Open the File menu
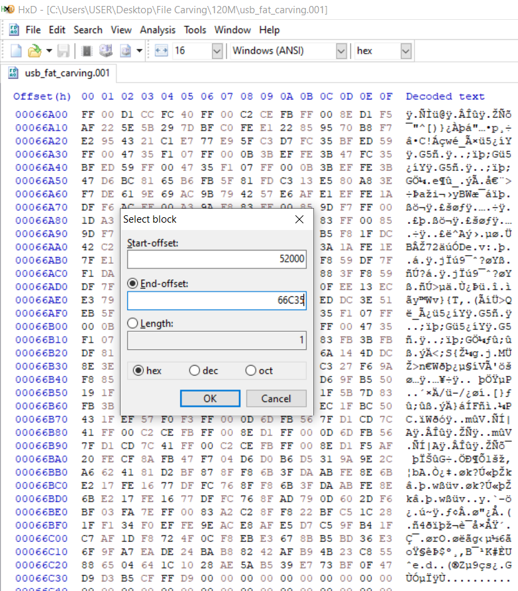518x591 pixels. (x=33, y=30)
